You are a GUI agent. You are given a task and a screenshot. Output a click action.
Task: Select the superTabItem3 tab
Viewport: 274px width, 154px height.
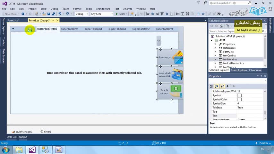point(117,29)
